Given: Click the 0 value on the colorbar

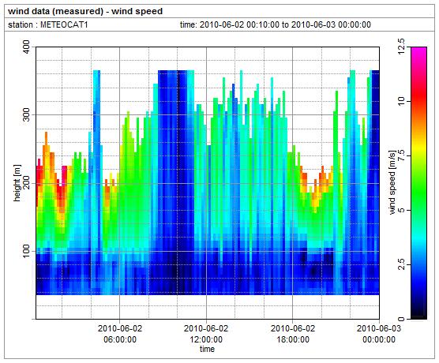Looking at the screenshot, I should point(401,319).
